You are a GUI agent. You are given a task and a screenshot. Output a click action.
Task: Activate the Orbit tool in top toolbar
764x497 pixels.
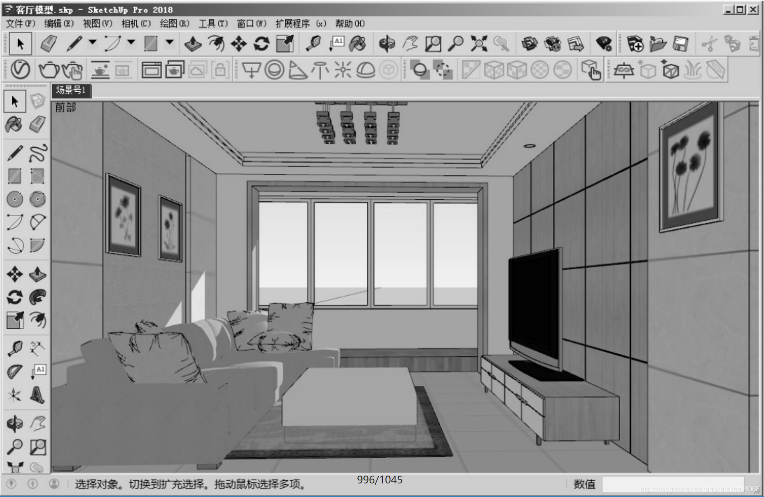coord(387,44)
